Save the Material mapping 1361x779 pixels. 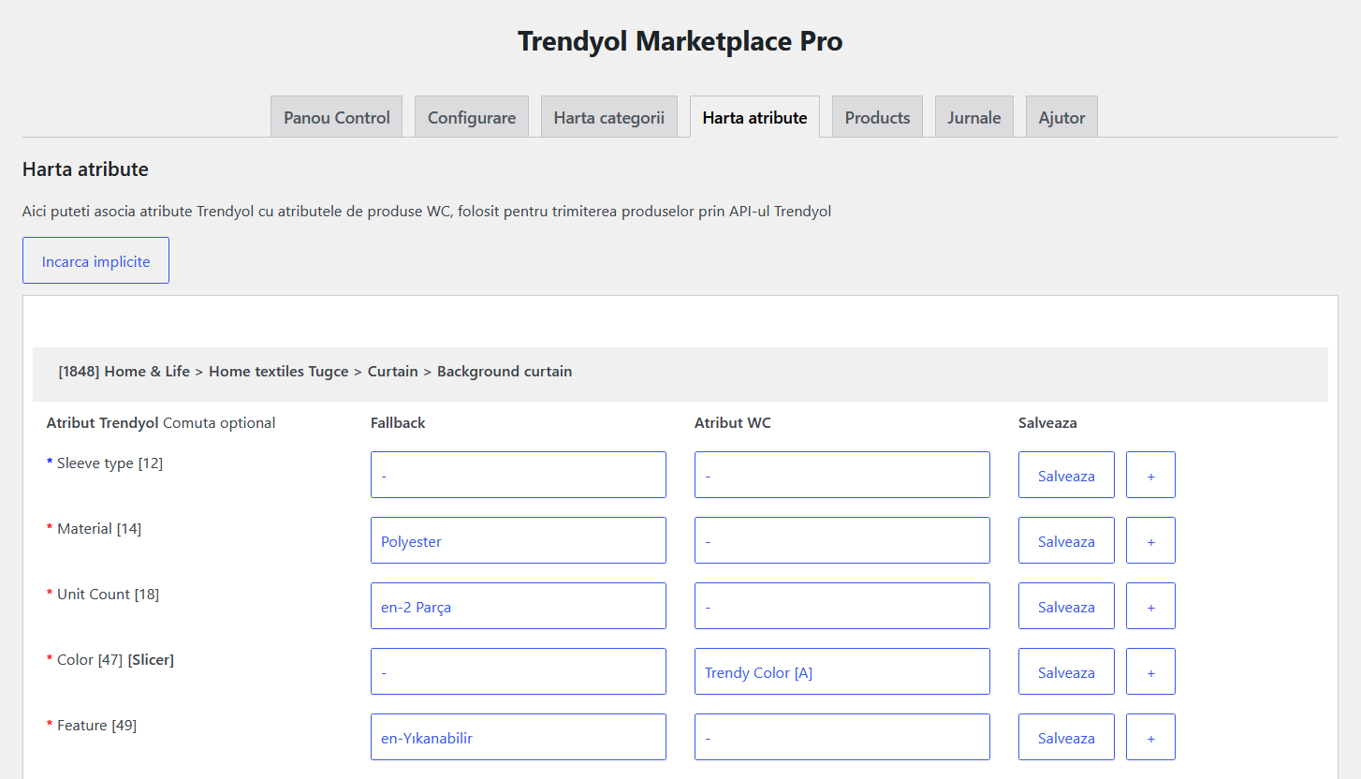(x=1066, y=540)
